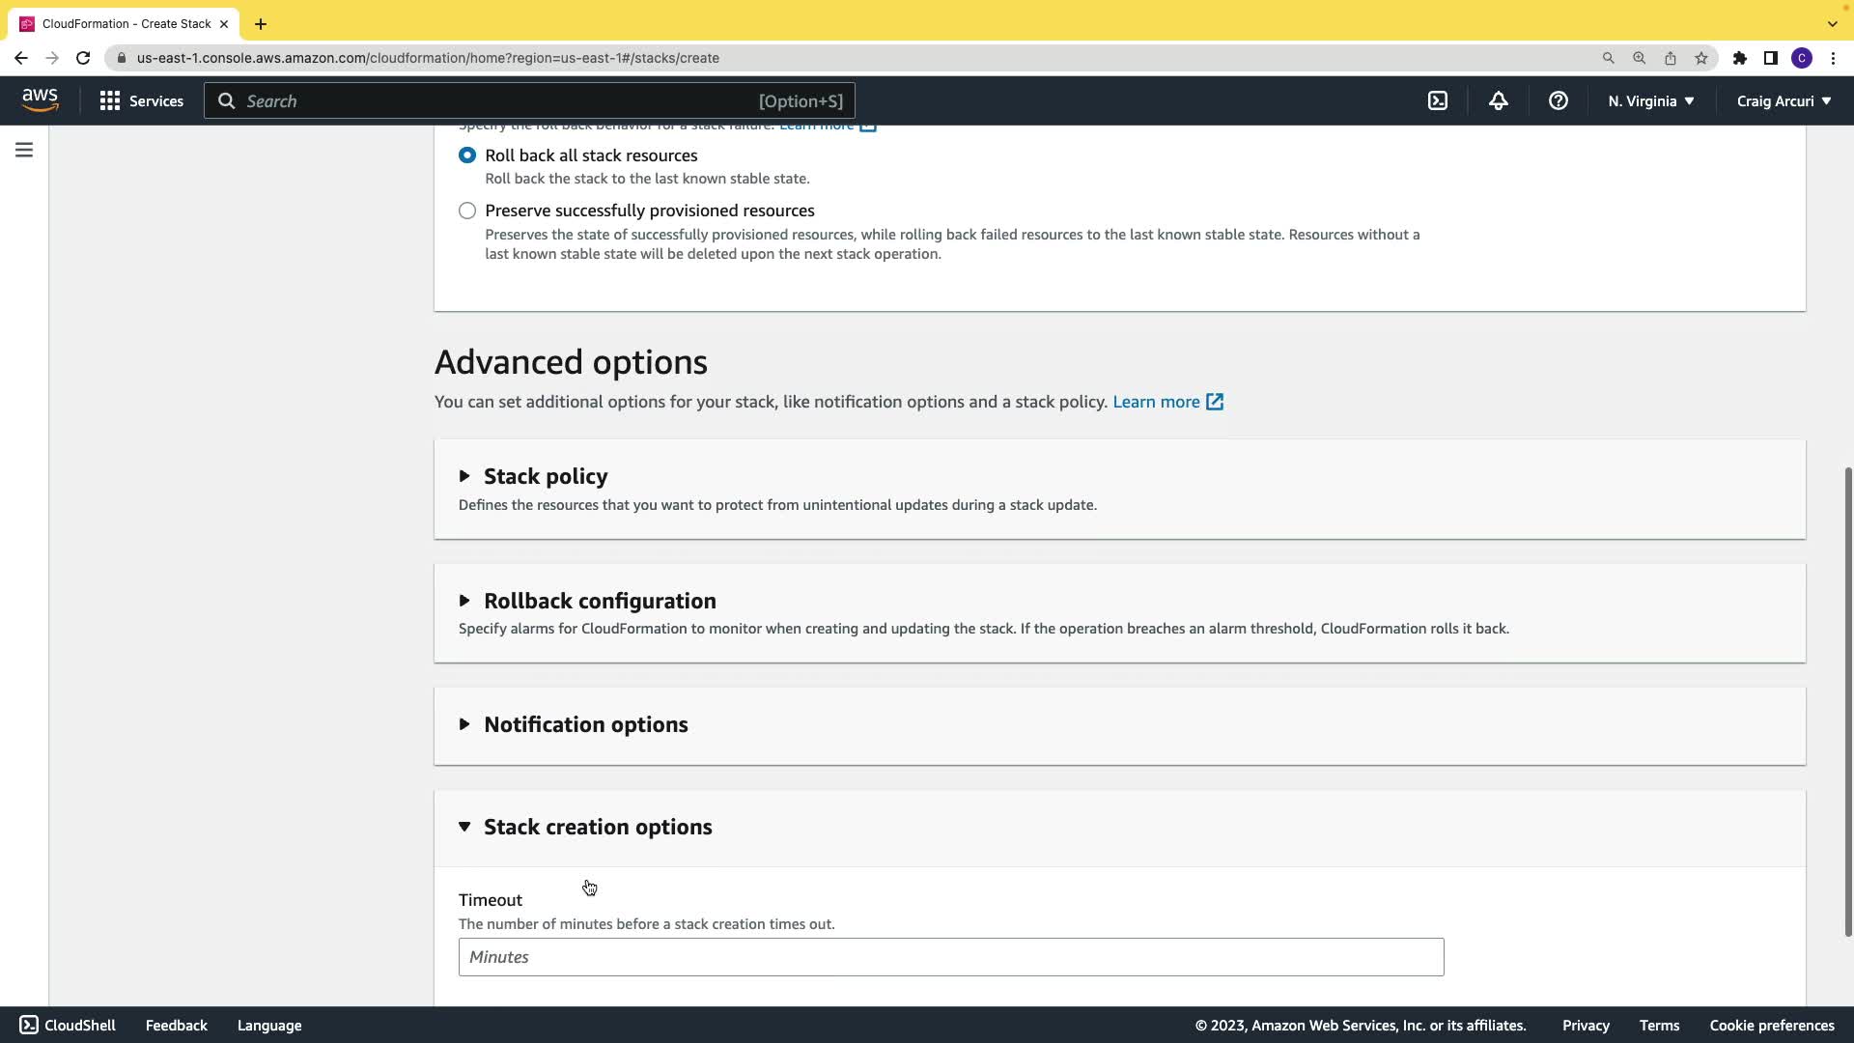The image size is (1854, 1043).
Task: Reload the page with refresh icon
Action: click(x=83, y=58)
